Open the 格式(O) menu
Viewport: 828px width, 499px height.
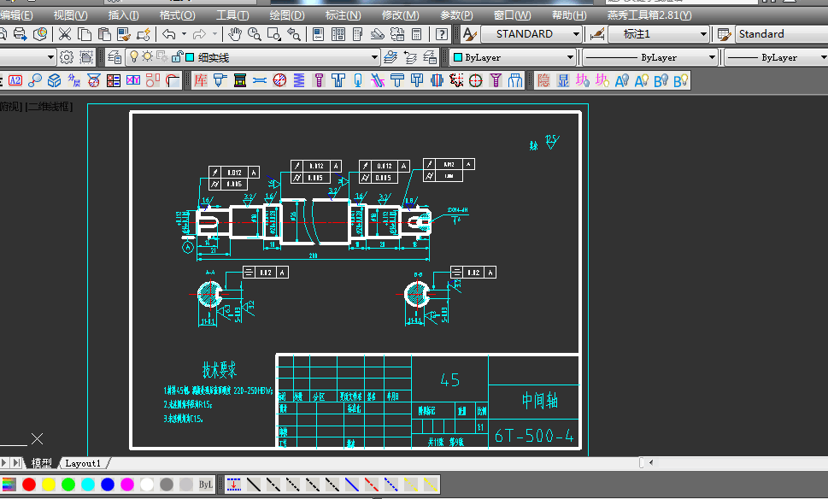177,15
